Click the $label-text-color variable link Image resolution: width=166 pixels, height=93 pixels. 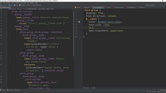coord(109,22)
